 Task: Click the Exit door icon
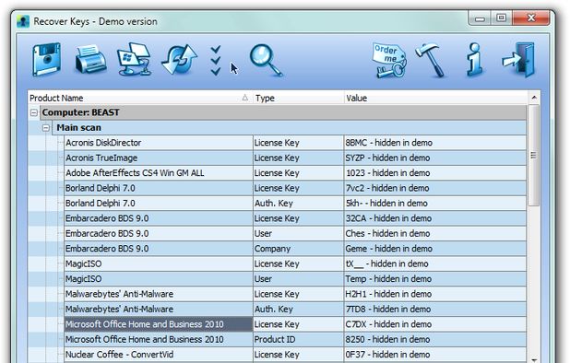click(518, 60)
